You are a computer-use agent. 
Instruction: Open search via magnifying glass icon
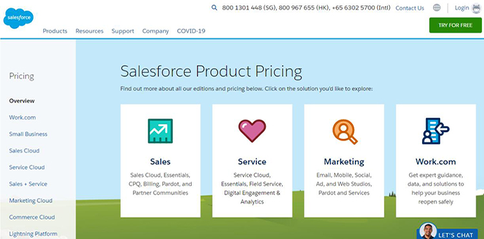[x=214, y=8]
